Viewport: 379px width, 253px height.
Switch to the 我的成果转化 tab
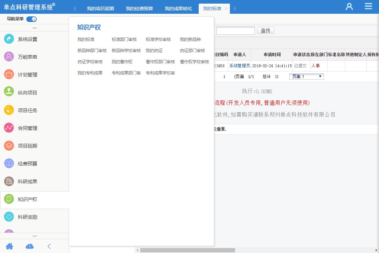178,9
